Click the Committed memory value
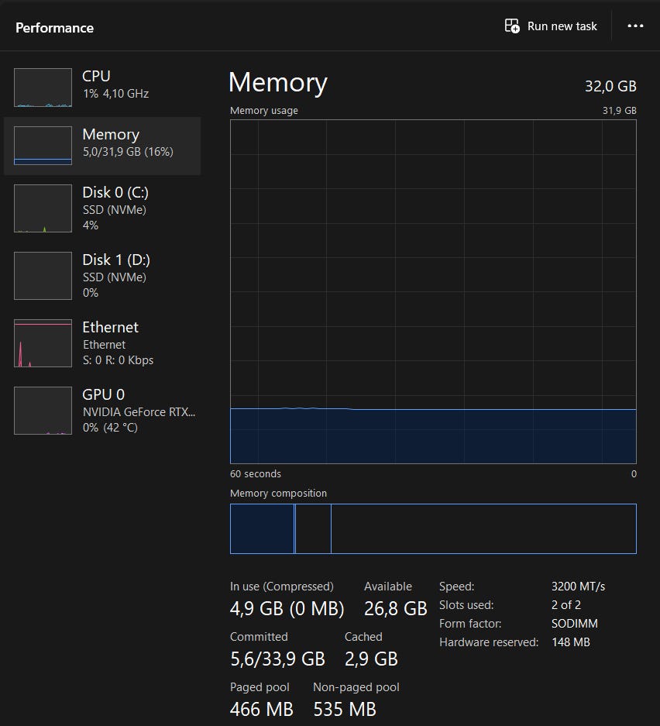This screenshot has height=726, width=660. coord(277,659)
